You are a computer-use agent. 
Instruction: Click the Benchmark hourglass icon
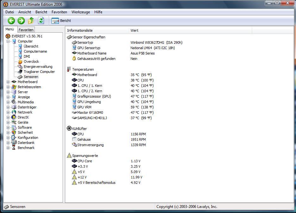(14, 148)
